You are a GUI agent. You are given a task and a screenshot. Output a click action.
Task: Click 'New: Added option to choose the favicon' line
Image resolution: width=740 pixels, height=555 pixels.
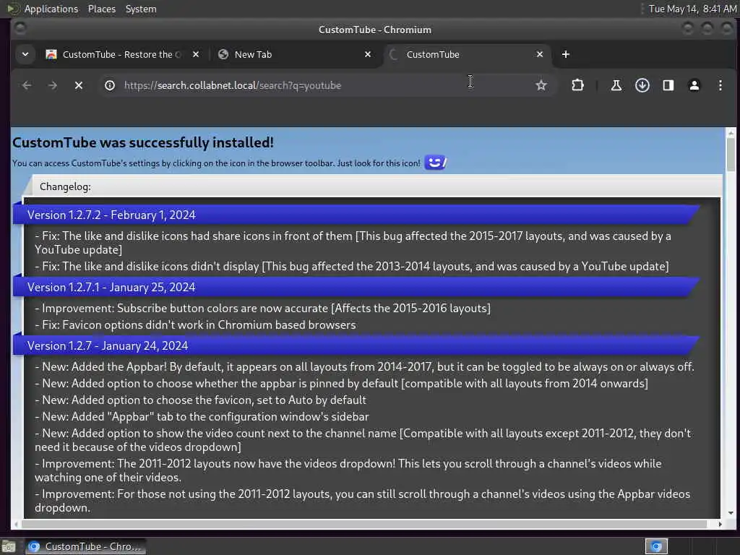click(x=201, y=400)
